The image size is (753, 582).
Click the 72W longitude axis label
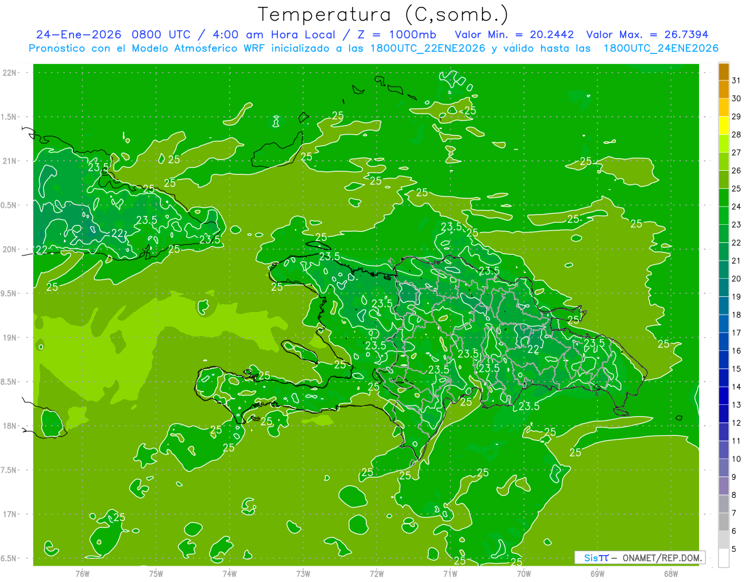[x=376, y=574]
